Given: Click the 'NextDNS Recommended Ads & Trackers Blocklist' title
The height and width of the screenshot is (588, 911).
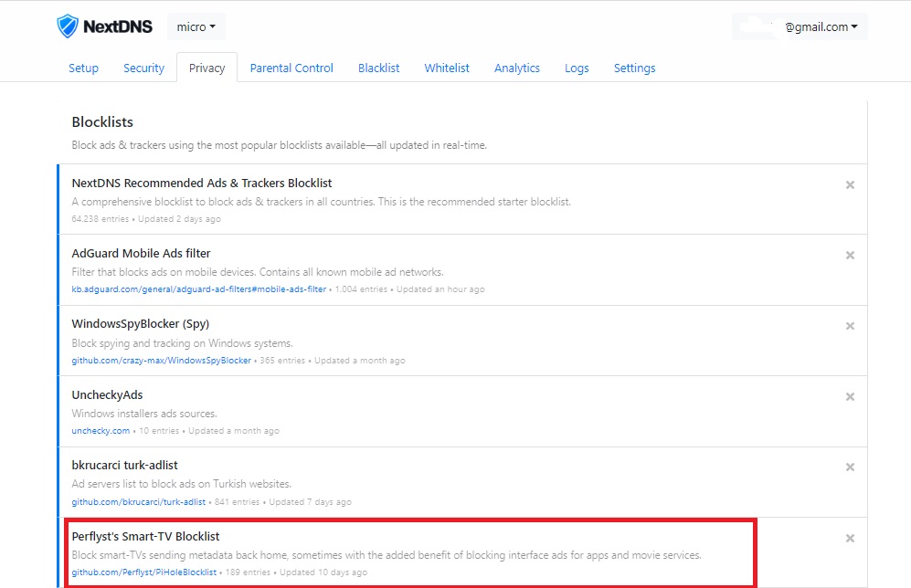Looking at the screenshot, I should coord(202,183).
